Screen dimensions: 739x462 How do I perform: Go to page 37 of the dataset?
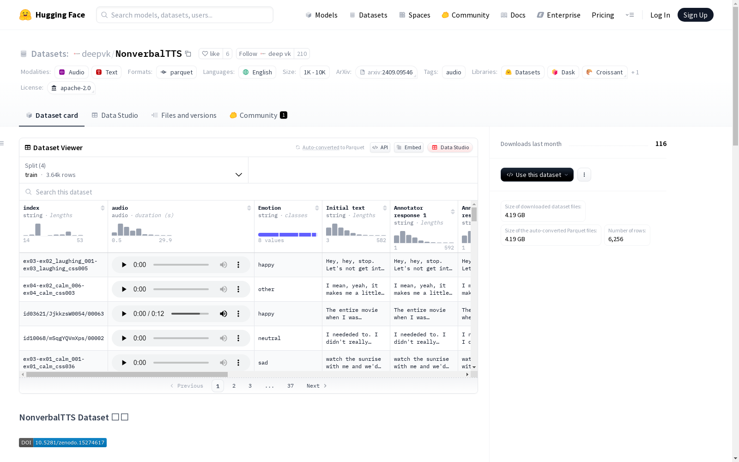click(x=291, y=386)
